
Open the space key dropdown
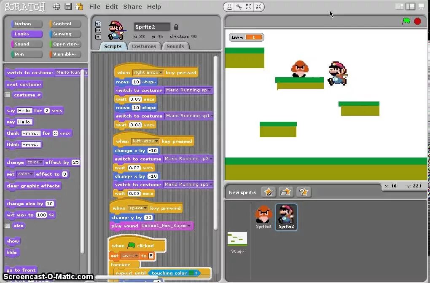coord(138,208)
